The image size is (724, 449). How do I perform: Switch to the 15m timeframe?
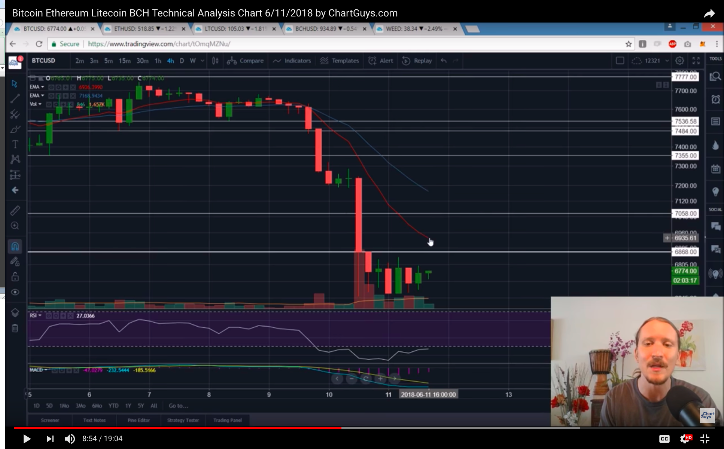125,61
